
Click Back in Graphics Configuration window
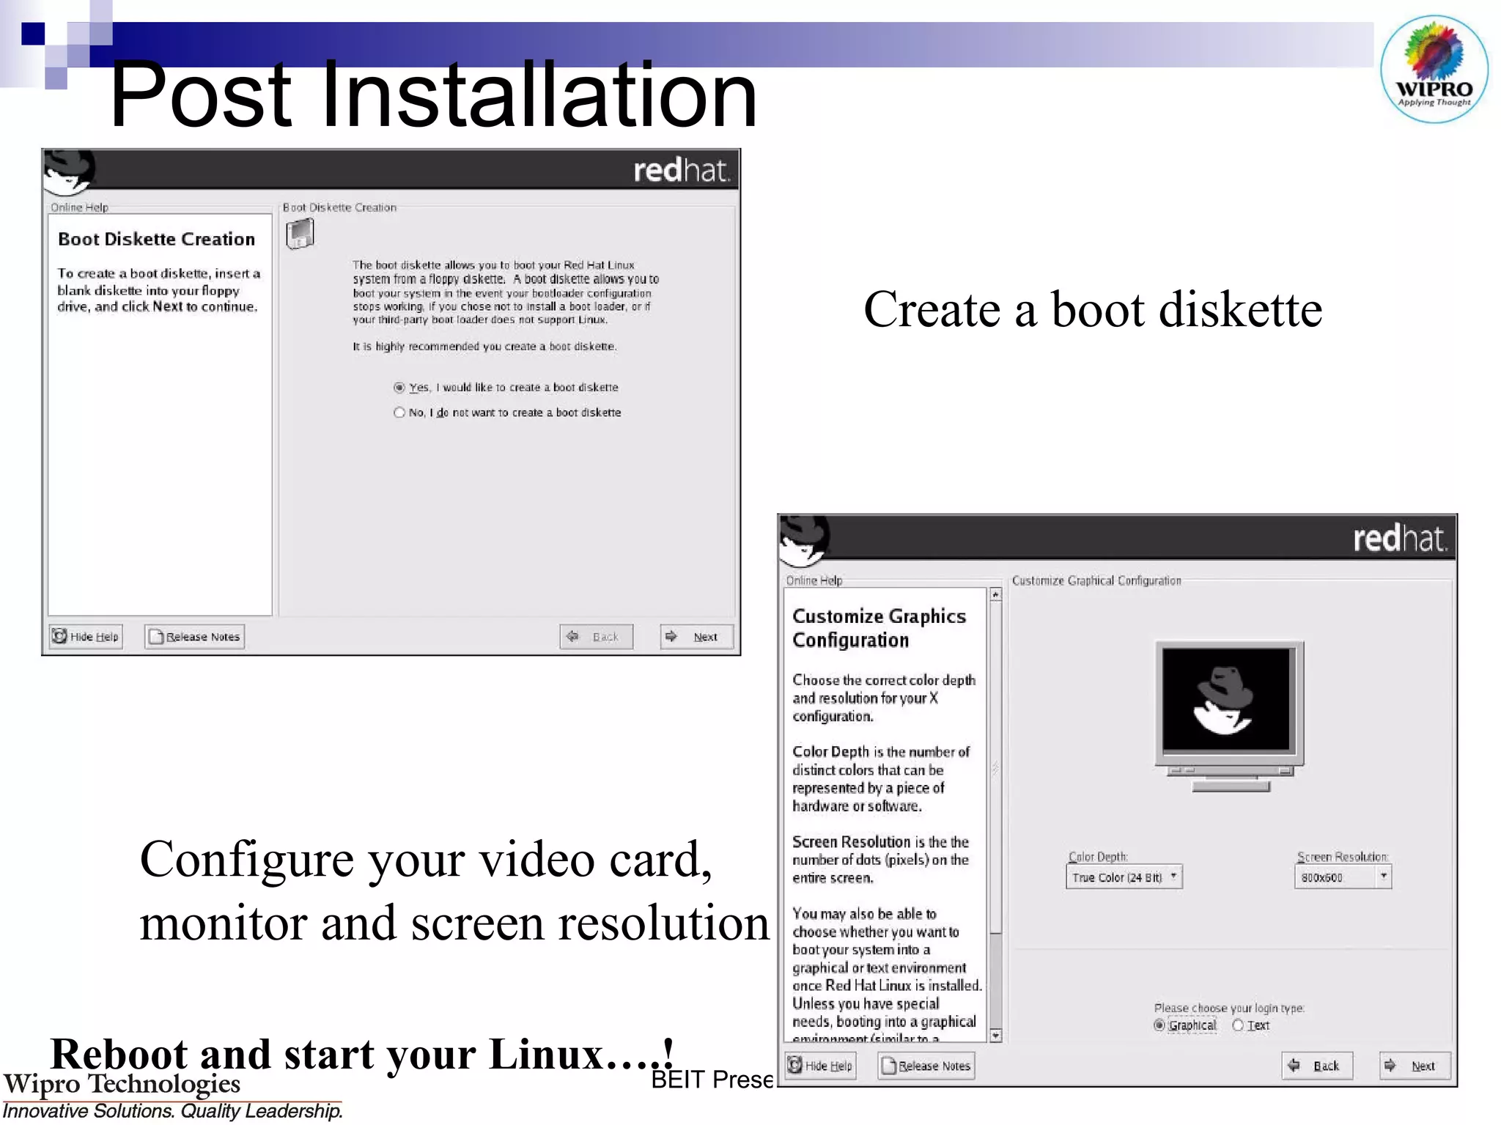pos(1317,1066)
